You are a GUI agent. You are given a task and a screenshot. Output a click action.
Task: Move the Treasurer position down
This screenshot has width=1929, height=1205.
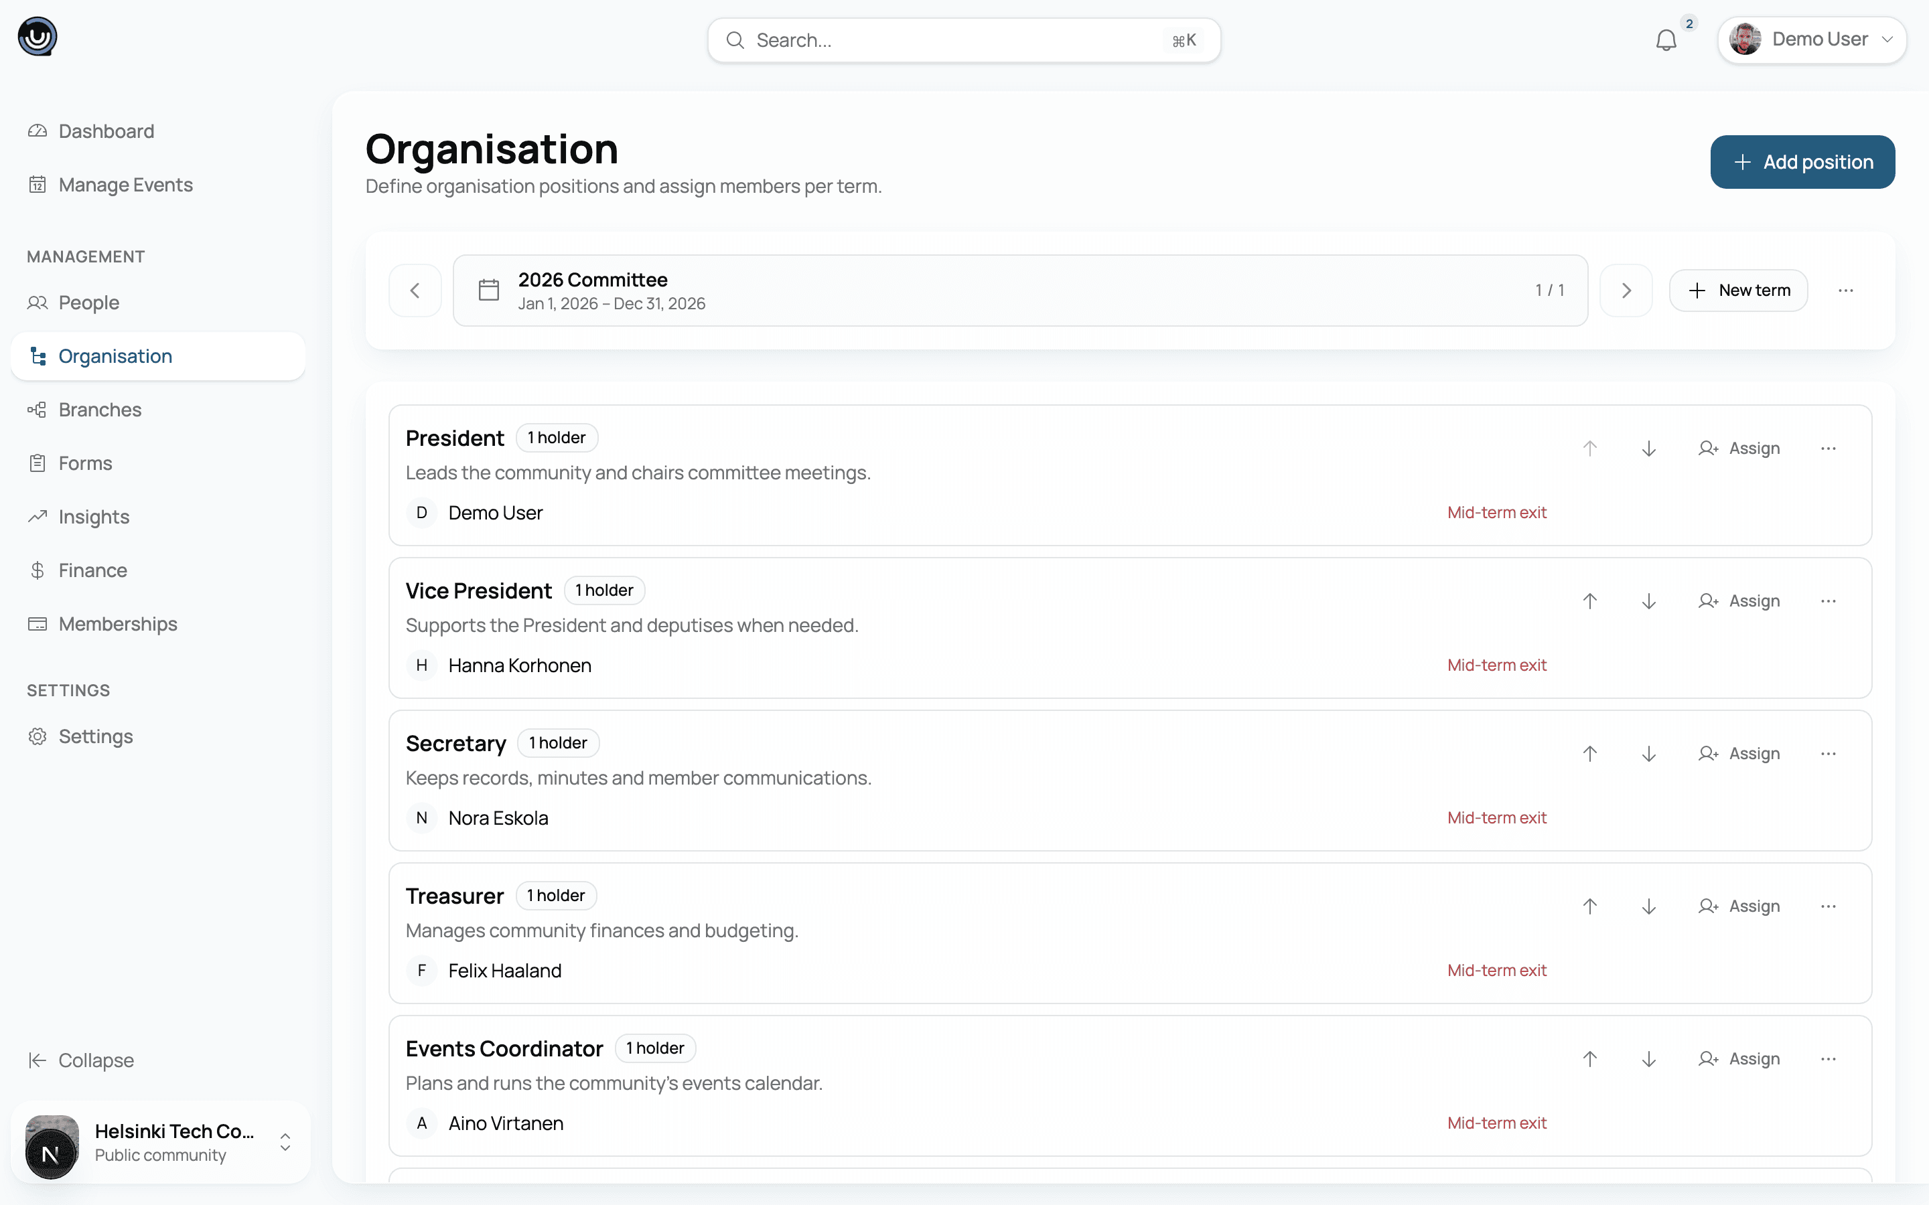point(1648,906)
